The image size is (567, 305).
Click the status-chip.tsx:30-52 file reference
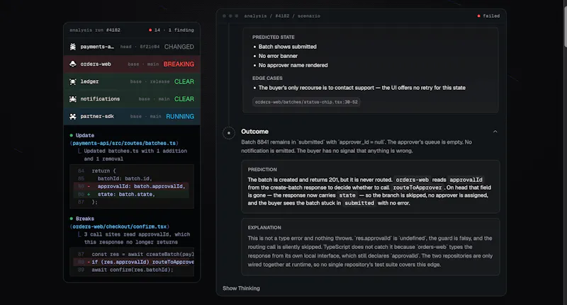pyautogui.click(x=306, y=102)
